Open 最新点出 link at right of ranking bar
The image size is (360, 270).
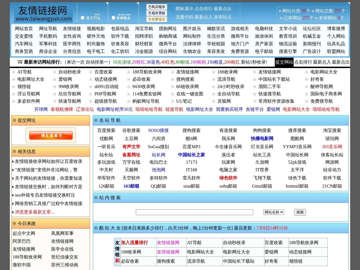[341, 62]
